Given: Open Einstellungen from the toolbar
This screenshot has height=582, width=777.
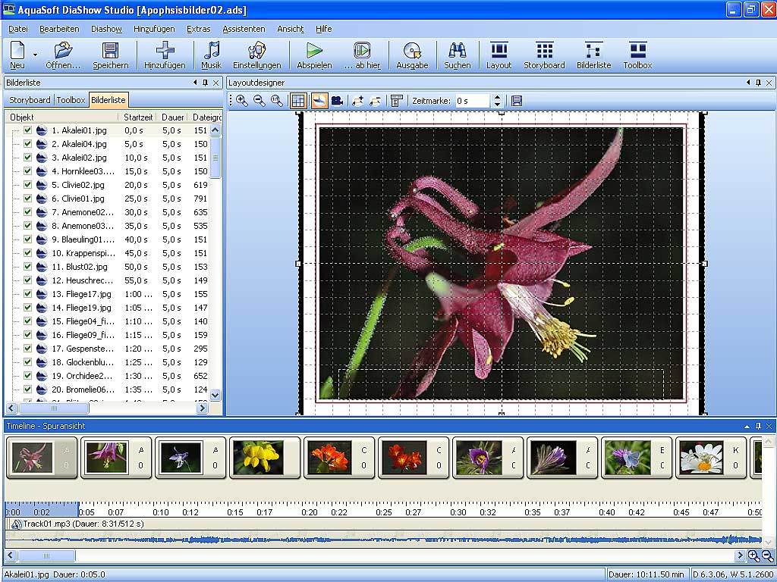Looking at the screenshot, I should [x=256, y=55].
